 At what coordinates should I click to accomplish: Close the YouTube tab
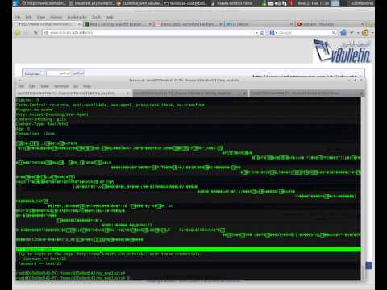click(362, 24)
